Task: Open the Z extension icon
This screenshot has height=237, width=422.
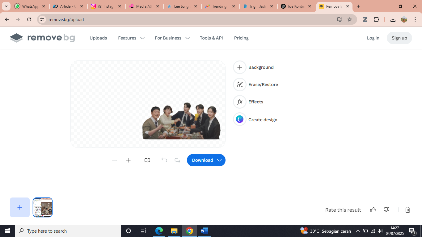Action: [x=365, y=19]
